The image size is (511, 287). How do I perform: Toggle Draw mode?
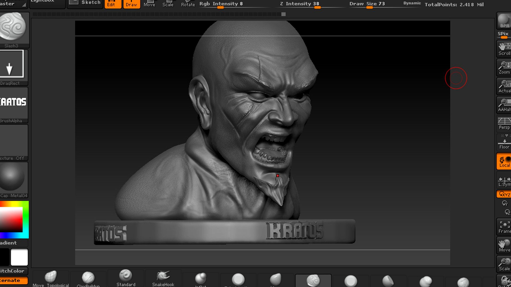click(131, 4)
